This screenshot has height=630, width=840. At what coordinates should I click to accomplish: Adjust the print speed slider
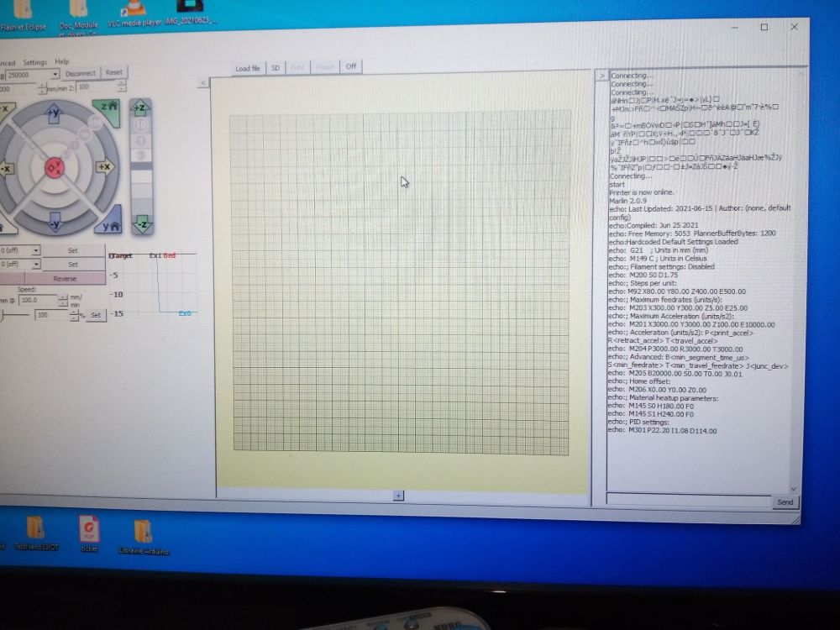point(15,315)
